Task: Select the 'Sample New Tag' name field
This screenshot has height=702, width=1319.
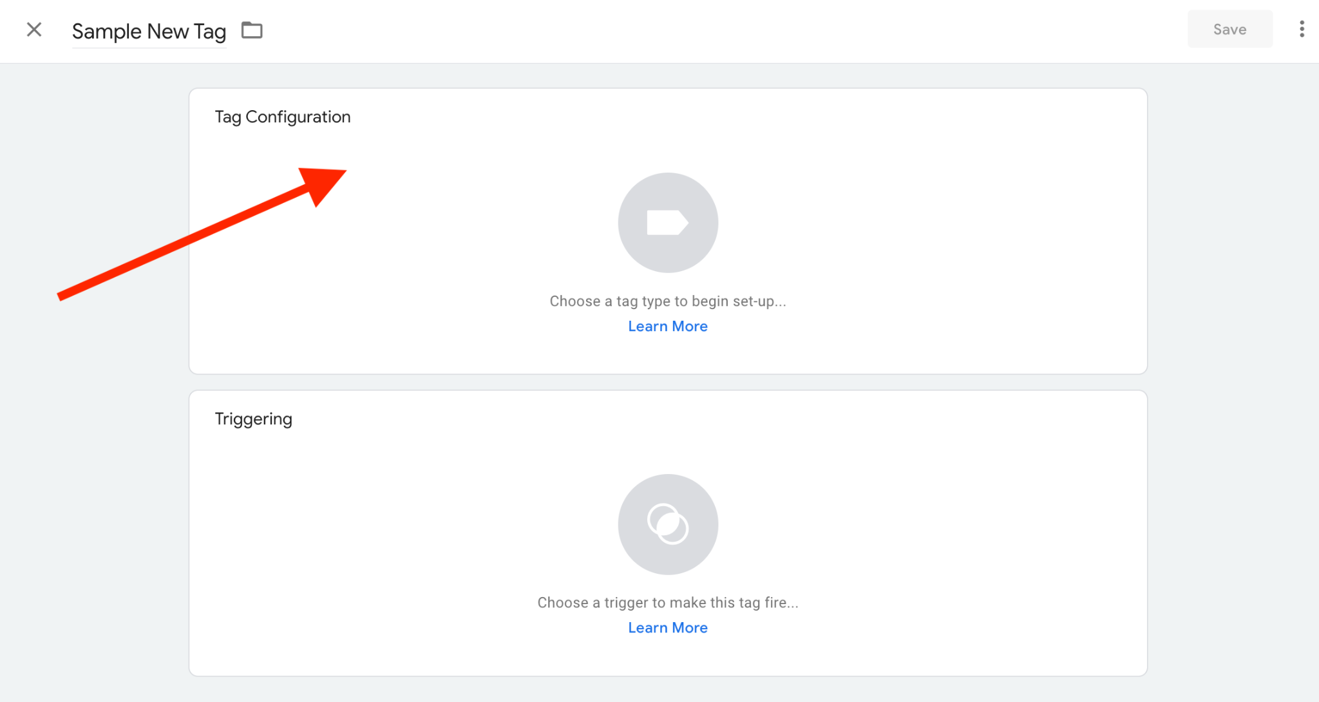Action: [x=149, y=31]
